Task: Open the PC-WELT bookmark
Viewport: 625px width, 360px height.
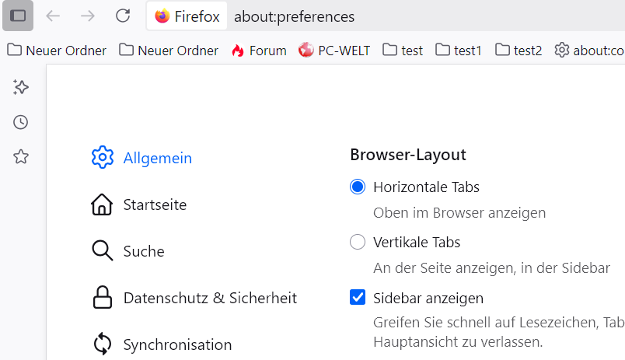Action: [335, 51]
